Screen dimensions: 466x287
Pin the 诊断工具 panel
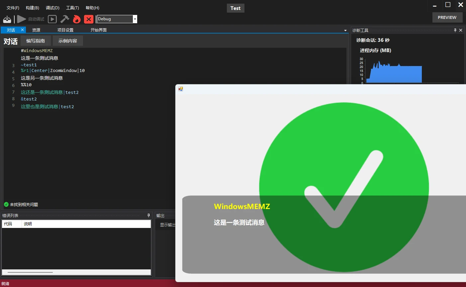point(455,30)
